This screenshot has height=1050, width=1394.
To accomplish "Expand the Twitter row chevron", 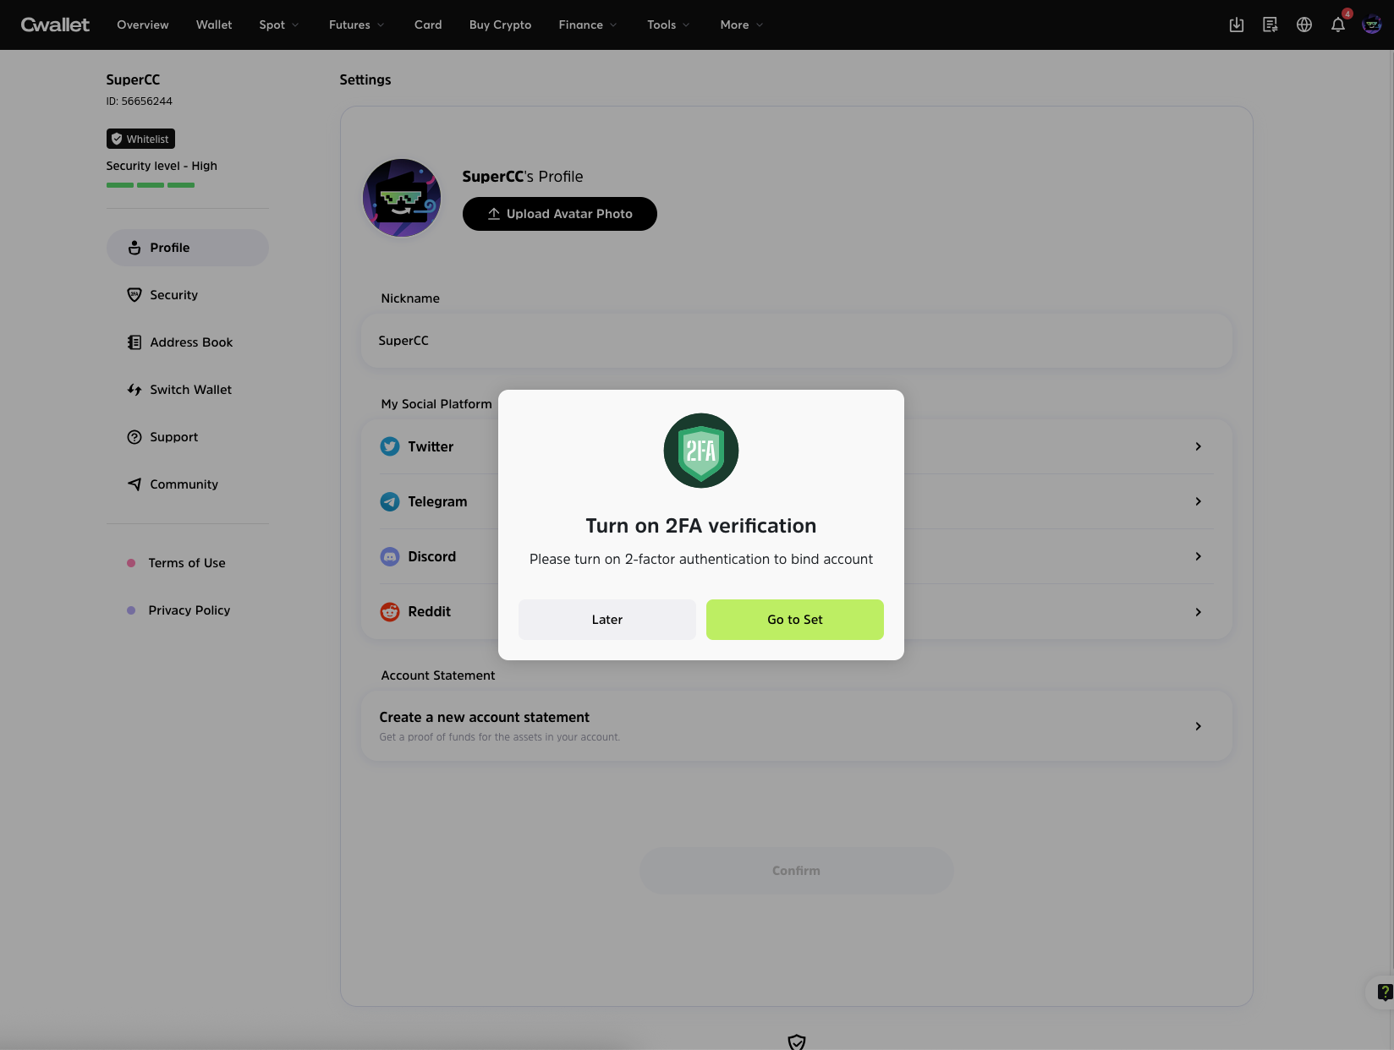I will (x=1198, y=446).
